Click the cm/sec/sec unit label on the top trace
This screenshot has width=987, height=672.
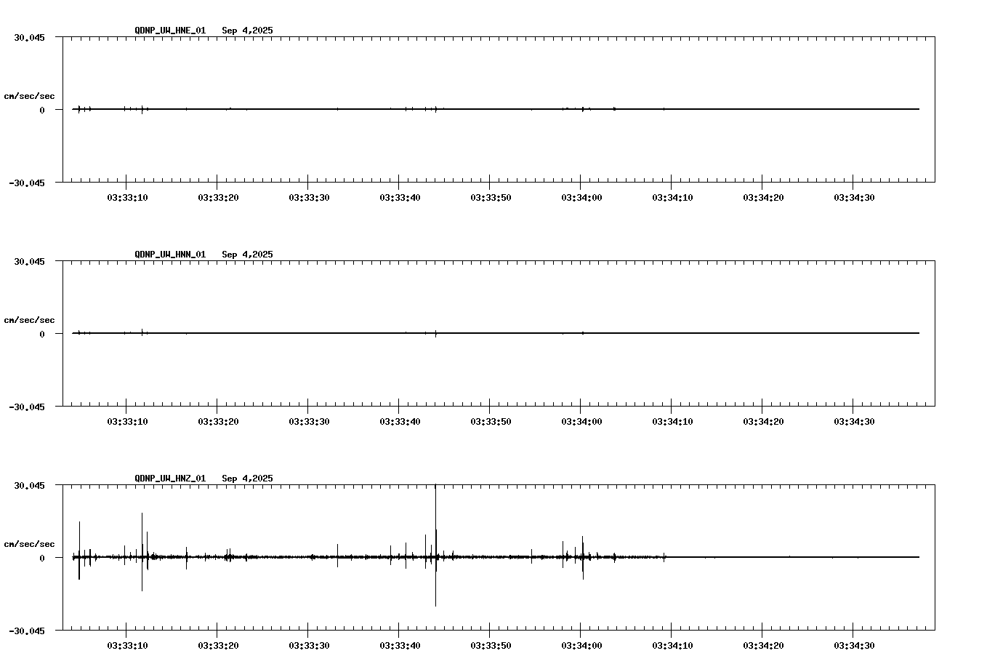(x=30, y=95)
